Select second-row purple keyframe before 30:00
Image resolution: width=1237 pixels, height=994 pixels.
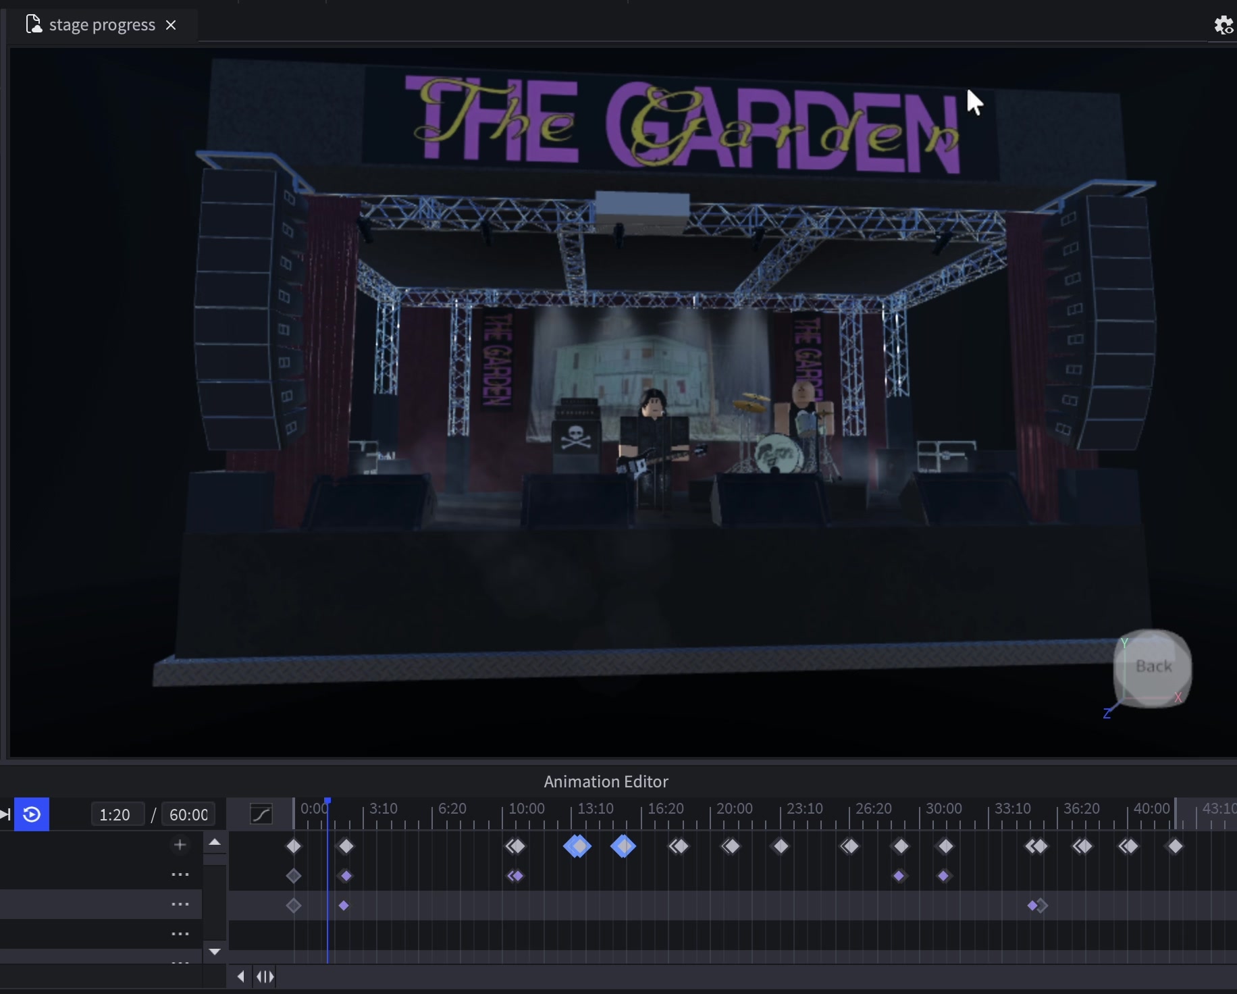tap(899, 876)
